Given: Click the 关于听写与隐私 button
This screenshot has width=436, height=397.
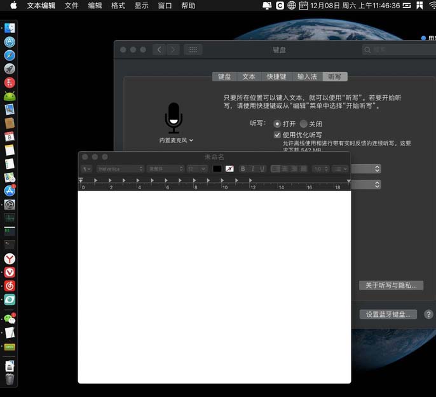Looking at the screenshot, I should click(x=391, y=285).
